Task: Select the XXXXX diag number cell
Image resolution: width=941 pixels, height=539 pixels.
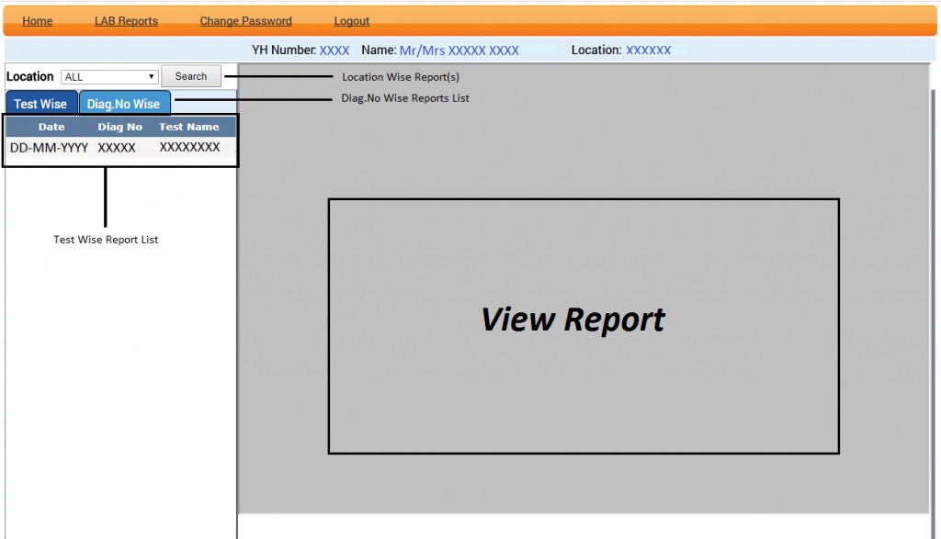Action: point(117,148)
